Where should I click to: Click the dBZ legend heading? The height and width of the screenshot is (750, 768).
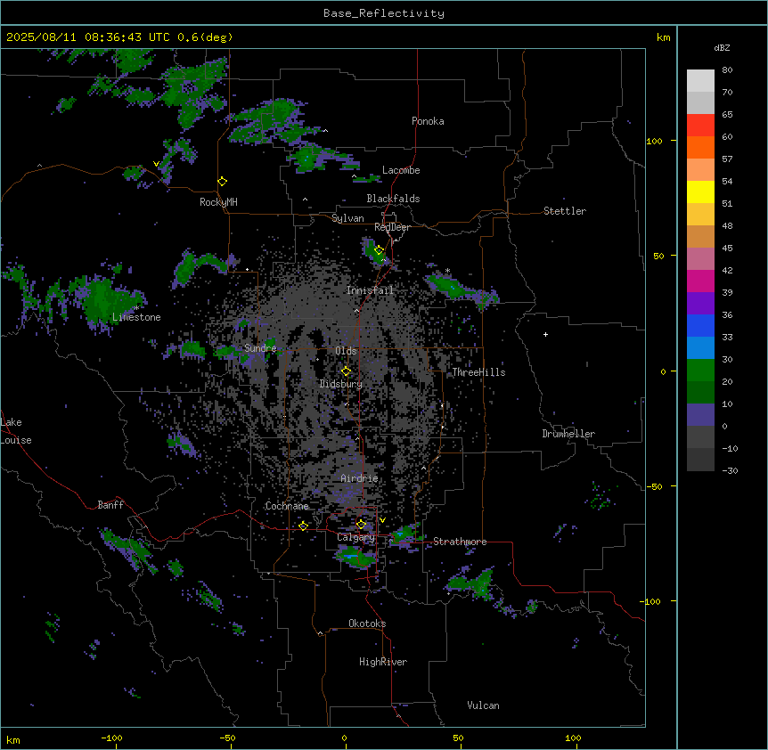click(722, 47)
